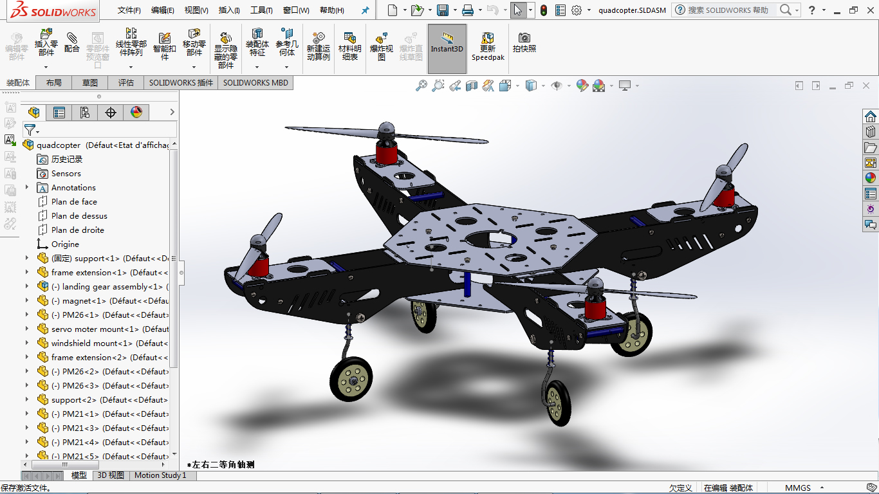Click the Zoom to Fit magnifier icon
The width and height of the screenshot is (879, 494).
click(421, 86)
